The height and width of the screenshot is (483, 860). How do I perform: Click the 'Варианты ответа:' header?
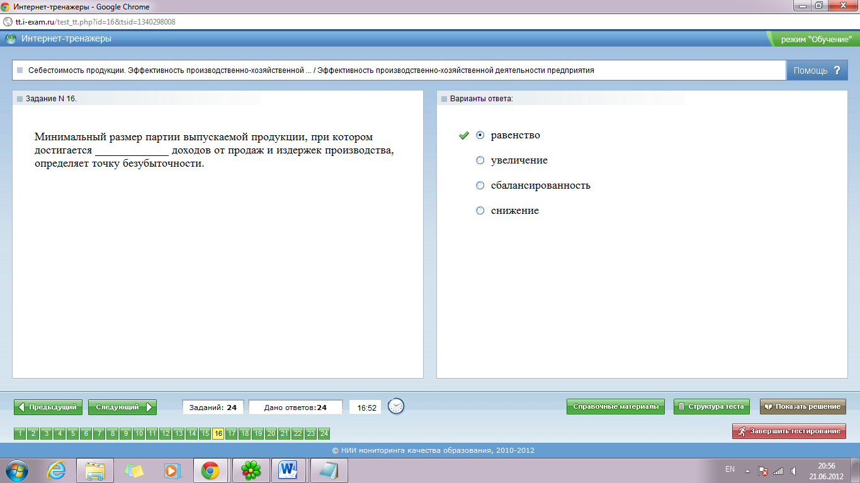point(482,99)
